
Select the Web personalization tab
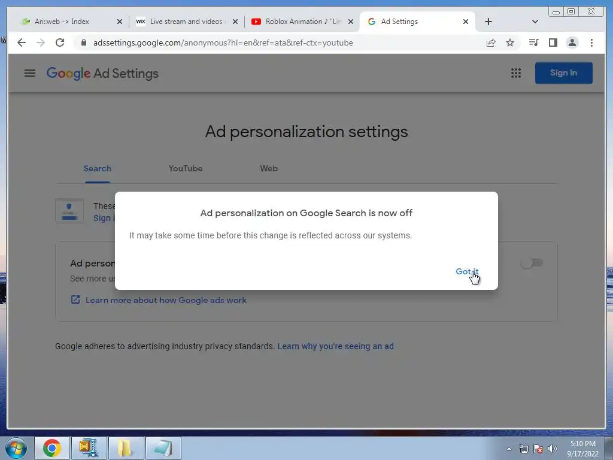[269, 168]
